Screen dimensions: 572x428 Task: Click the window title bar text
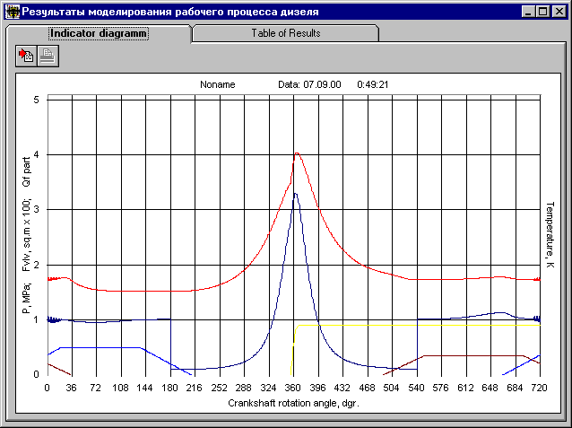click(170, 12)
